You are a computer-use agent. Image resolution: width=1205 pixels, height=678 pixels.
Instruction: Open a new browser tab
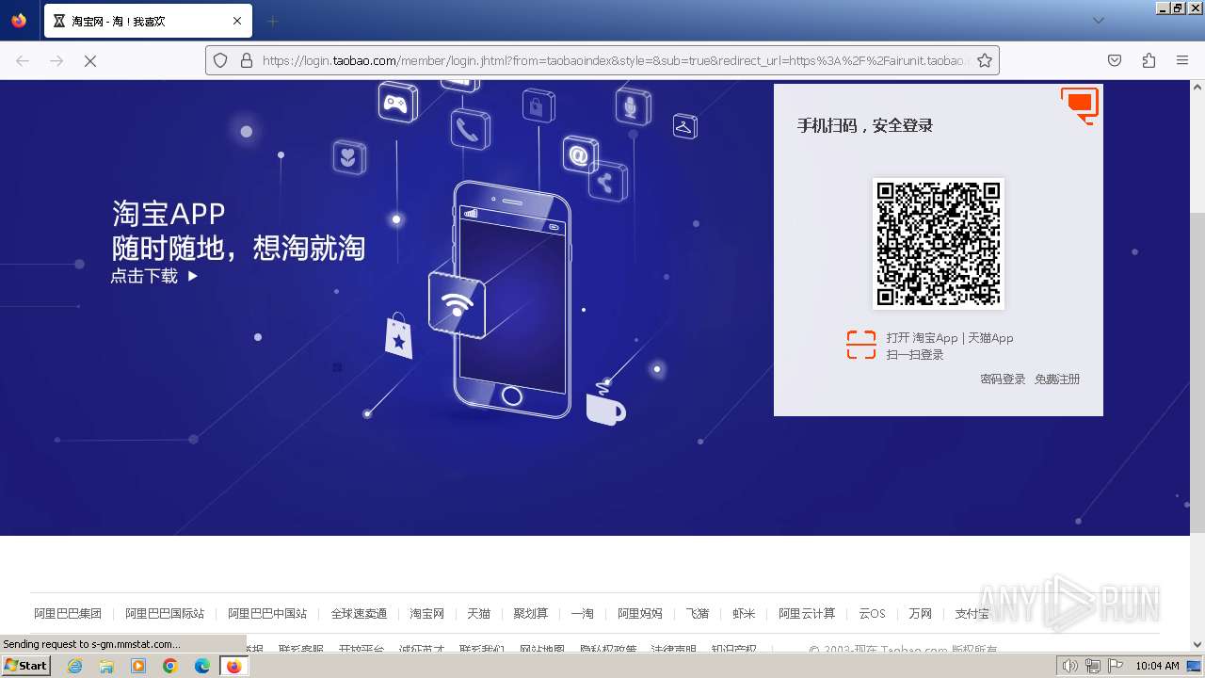pos(272,21)
